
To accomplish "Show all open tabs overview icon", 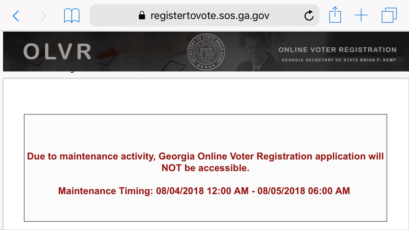I will 389,15.
